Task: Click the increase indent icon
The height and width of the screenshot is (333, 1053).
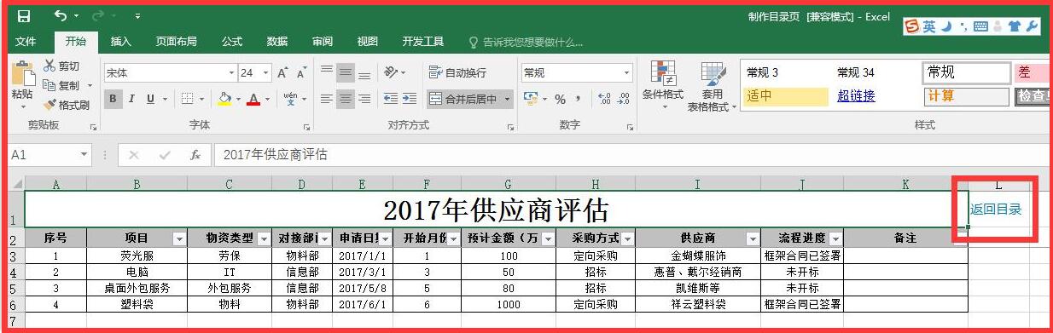Action: click(410, 99)
